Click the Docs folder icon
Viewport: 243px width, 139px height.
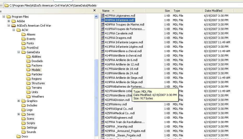[18, 136]
